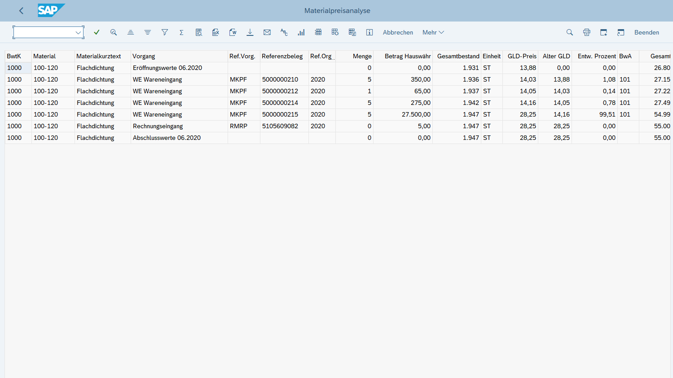673x378 pixels.
Task: Download to local file icon
Action: click(x=250, y=32)
